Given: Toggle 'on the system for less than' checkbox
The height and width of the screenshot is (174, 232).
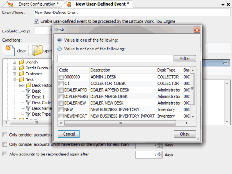Looking at the screenshot, I should click(5, 144).
